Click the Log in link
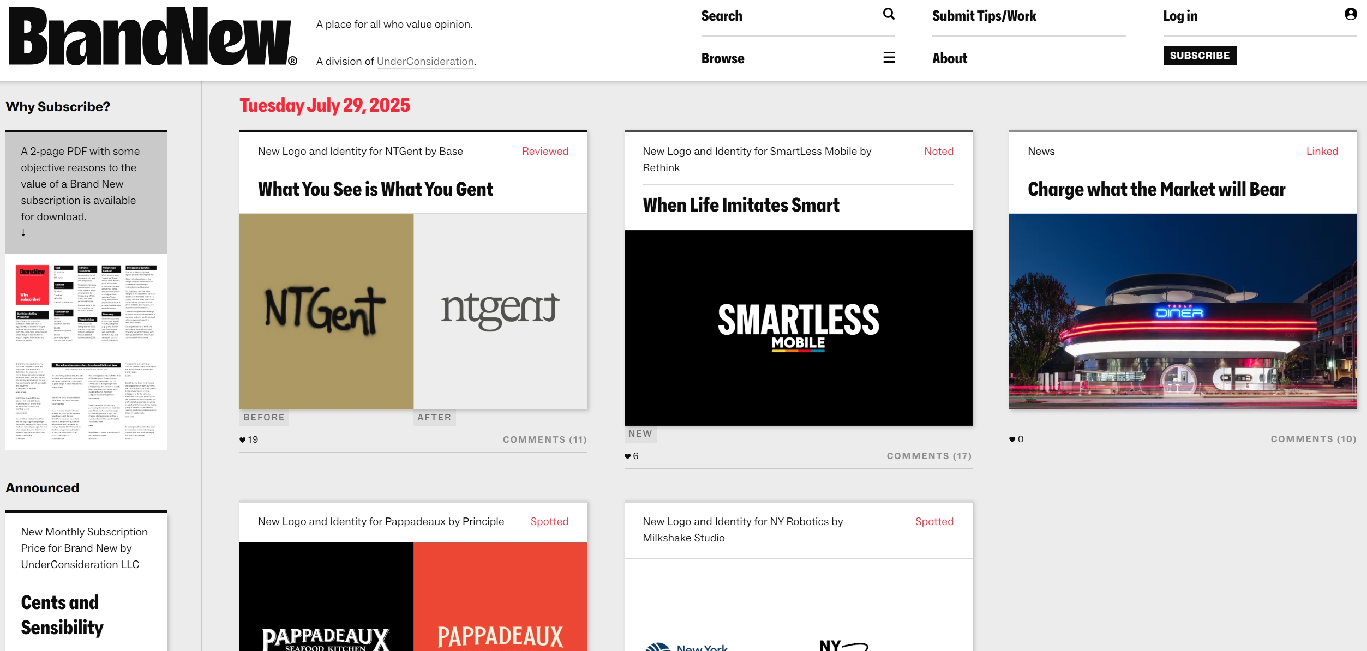Image resolution: width=1367 pixels, height=651 pixels. pyautogui.click(x=1180, y=16)
